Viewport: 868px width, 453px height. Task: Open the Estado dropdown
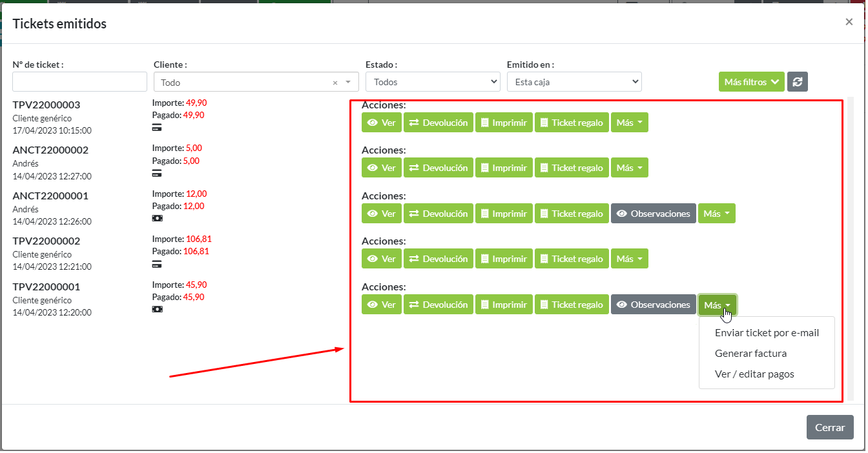(x=432, y=82)
